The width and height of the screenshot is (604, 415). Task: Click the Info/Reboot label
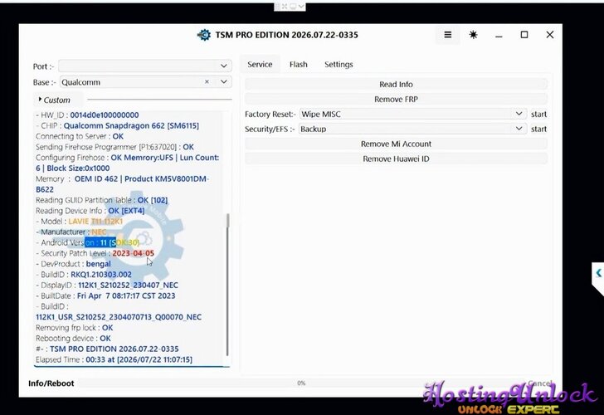51,383
